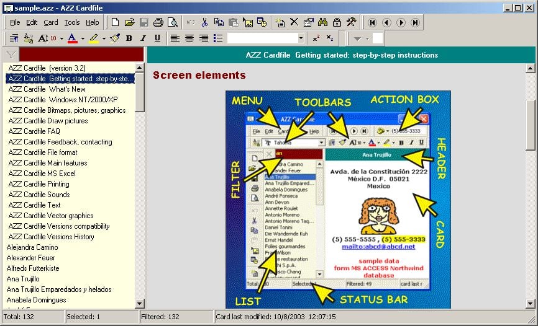
Task: Select 'Ana Trujillo Emparedados y helados' card
Action: point(59,289)
